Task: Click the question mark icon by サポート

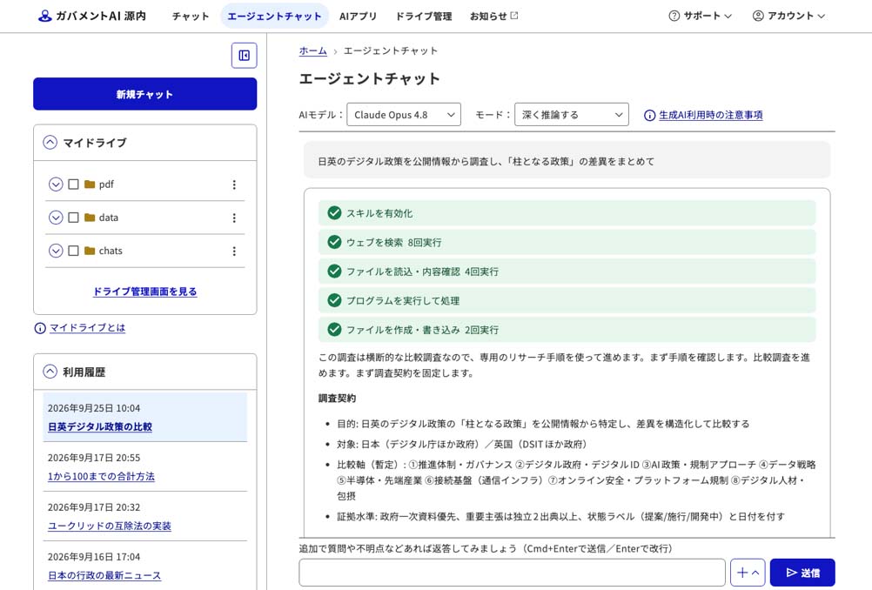Action: point(674,16)
